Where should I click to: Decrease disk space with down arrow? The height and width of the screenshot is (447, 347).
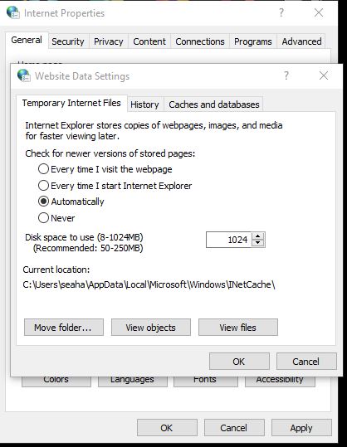point(258,243)
